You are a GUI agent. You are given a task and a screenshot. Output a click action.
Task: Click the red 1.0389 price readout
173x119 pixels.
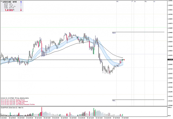tap(9, 10)
